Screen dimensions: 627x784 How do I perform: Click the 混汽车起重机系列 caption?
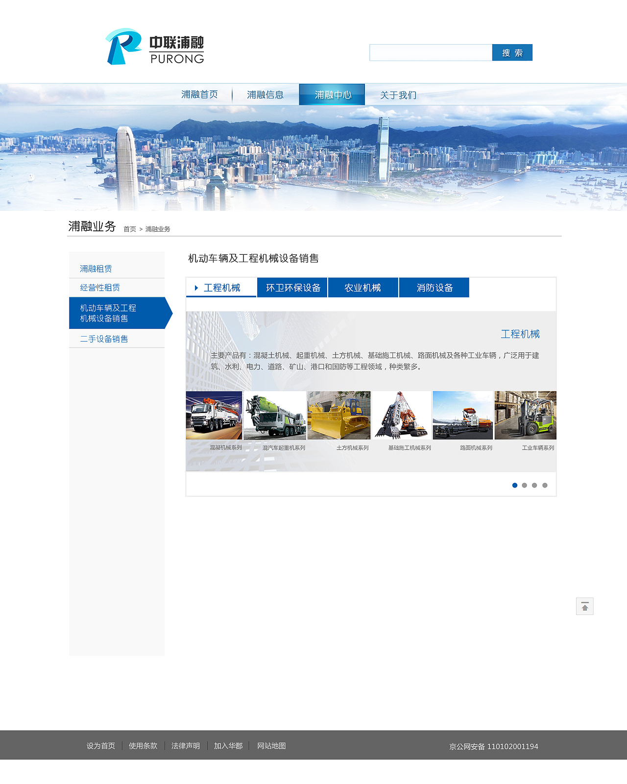coord(284,448)
